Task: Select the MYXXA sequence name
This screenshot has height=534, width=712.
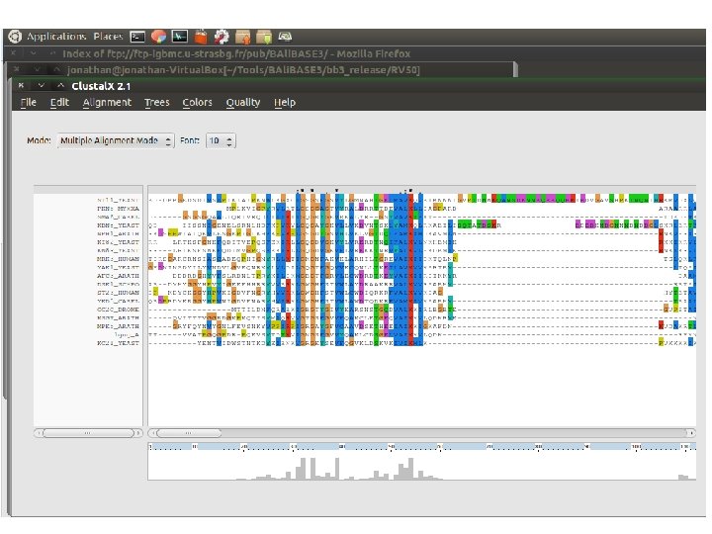Action: [x=118, y=209]
